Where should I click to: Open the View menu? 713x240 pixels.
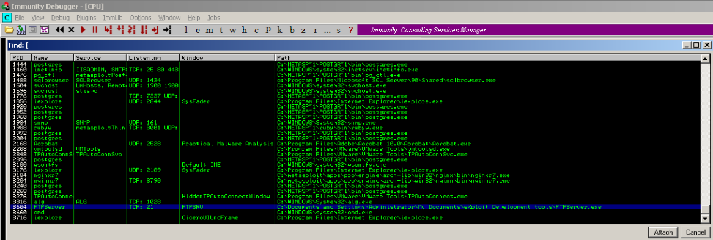point(38,18)
